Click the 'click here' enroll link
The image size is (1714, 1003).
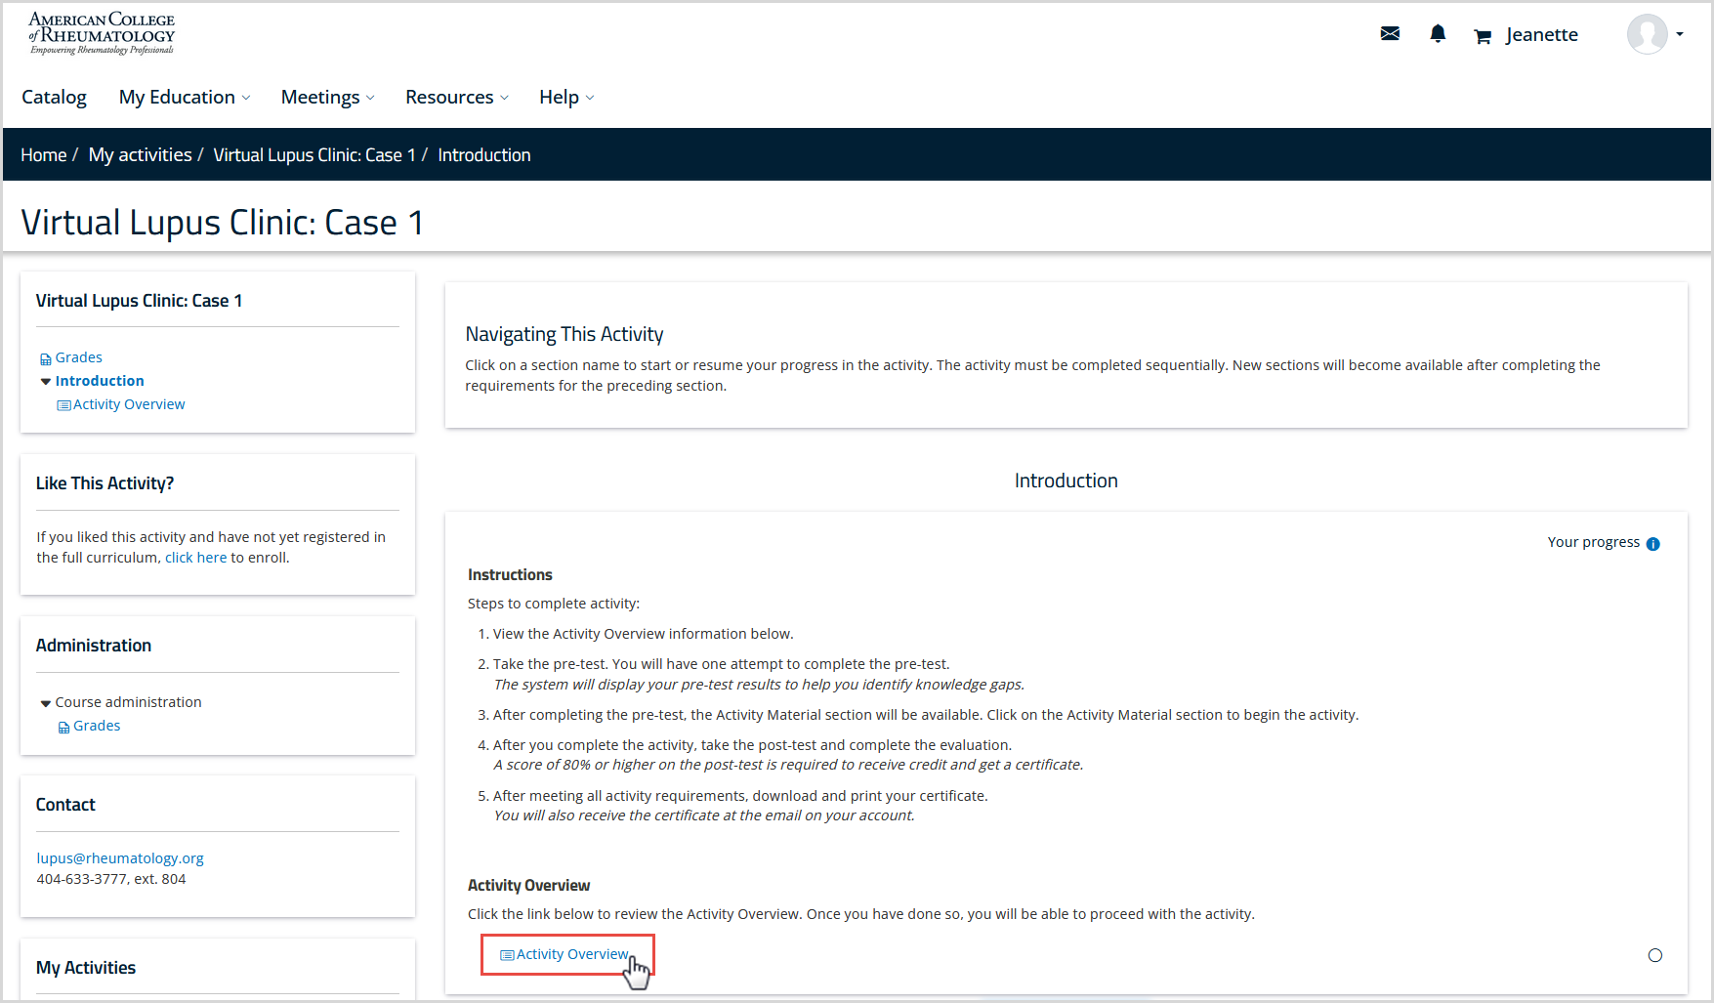click(x=195, y=558)
